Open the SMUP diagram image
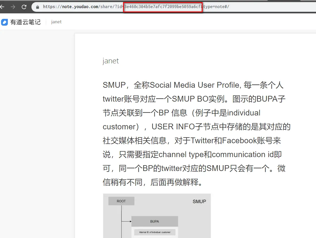The height and width of the screenshot is (238, 316). (x=157, y=216)
